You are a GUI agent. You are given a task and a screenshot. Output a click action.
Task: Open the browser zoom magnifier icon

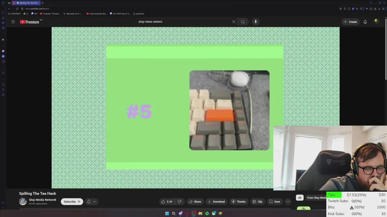click(x=340, y=9)
